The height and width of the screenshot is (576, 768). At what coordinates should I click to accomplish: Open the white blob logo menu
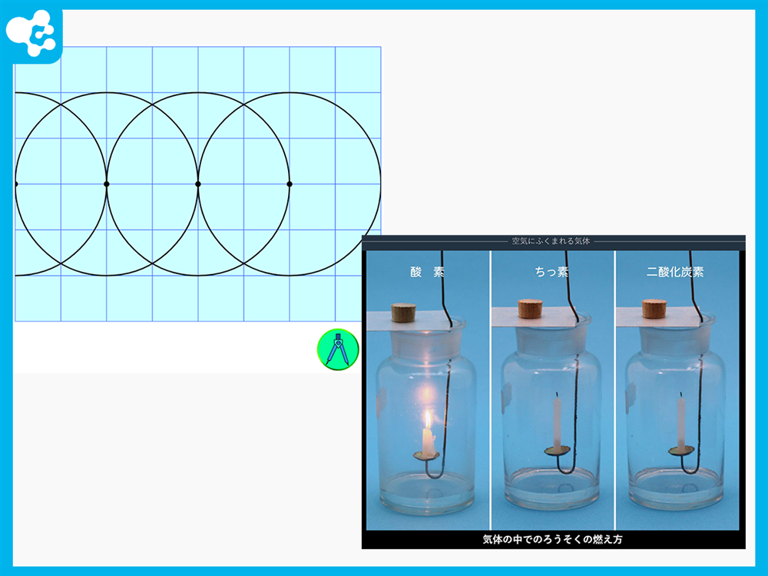[x=31, y=33]
